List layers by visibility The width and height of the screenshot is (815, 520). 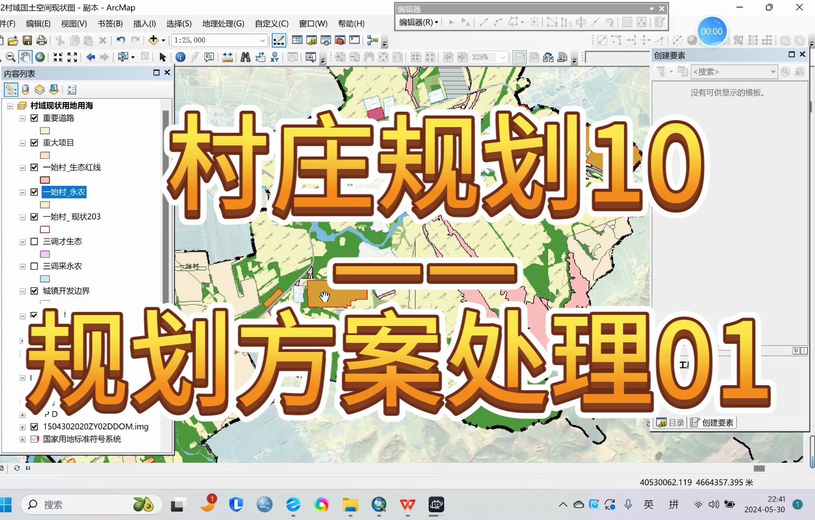(39, 90)
